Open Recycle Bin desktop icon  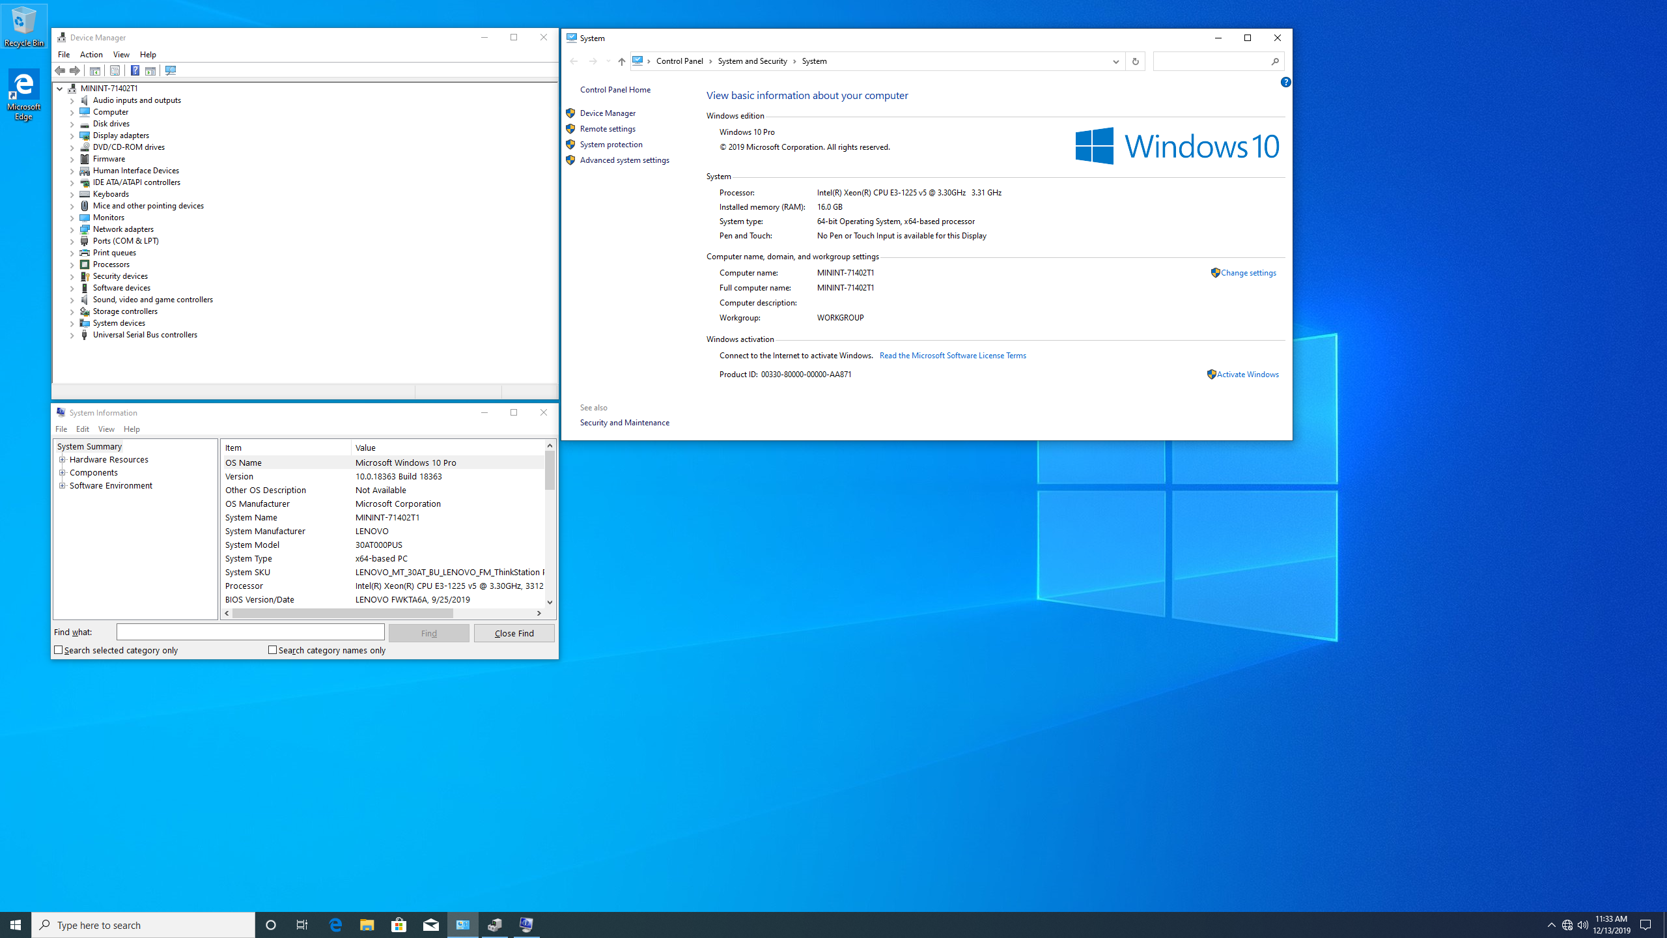[x=24, y=26]
